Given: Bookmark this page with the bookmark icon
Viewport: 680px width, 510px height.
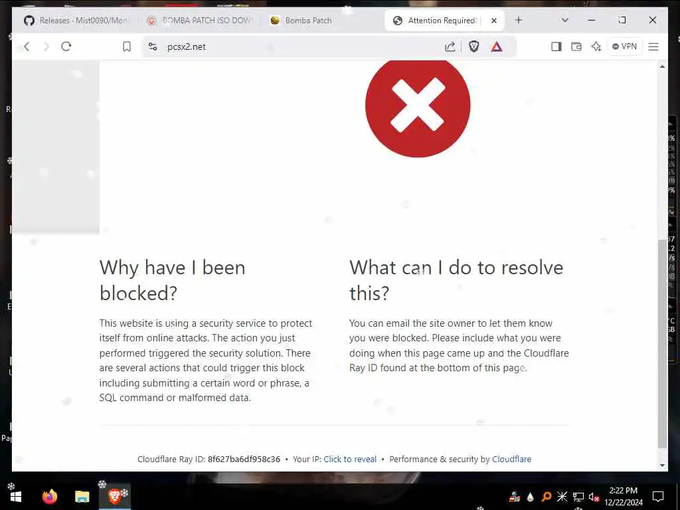Looking at the screenshot, I should click(127, 46).
